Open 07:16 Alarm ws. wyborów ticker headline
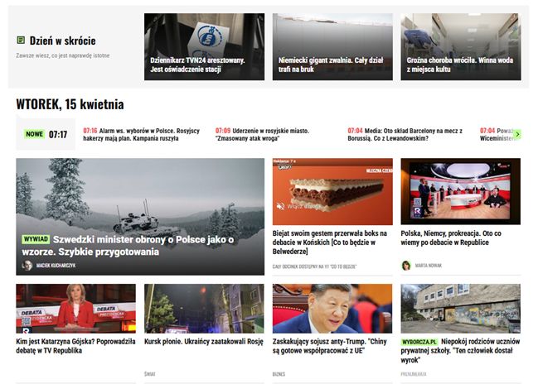Image resolution: width=543 pixels, height=384 pixels. pyautogui.click(x=142, y=134)
